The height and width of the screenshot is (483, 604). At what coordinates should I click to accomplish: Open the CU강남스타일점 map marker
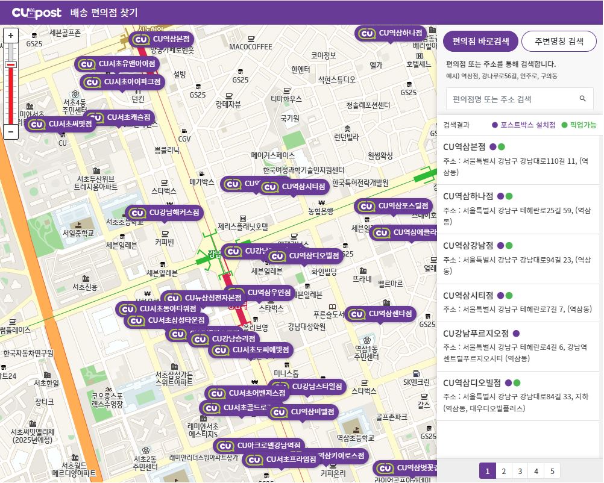coord(316,387)
